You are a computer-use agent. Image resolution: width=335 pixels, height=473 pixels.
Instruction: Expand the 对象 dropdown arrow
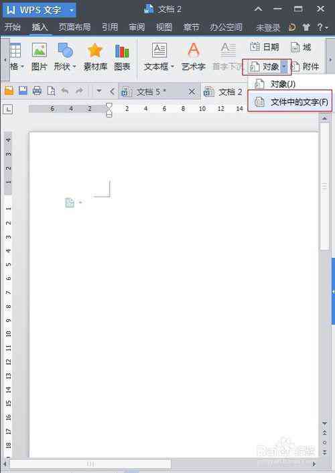pos(284,66)
